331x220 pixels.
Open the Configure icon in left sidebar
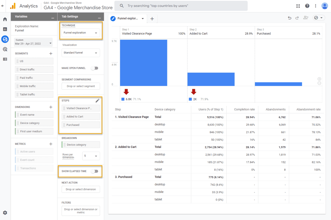click(5, 59)
